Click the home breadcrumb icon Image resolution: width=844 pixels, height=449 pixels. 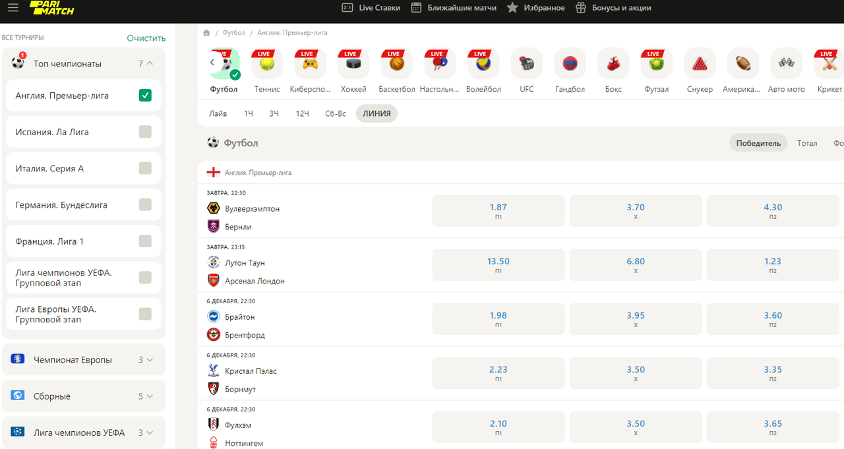206,33
